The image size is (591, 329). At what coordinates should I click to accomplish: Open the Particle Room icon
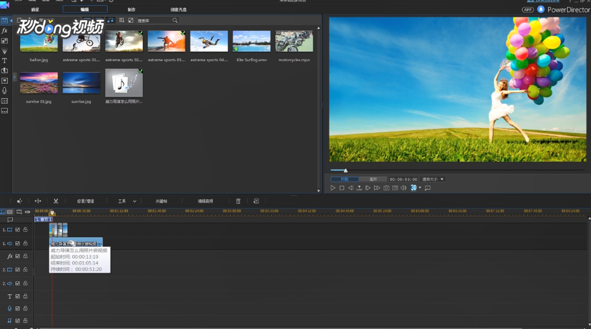click(5, 50)
